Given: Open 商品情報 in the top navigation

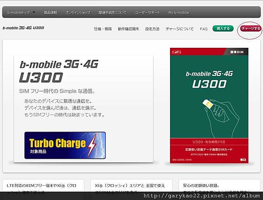Looking at the screenshot, I should (51, 13).
